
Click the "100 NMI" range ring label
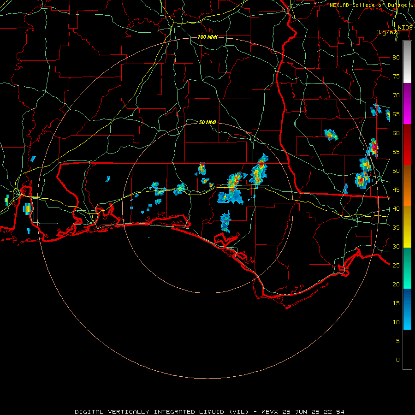click(207, 37)
